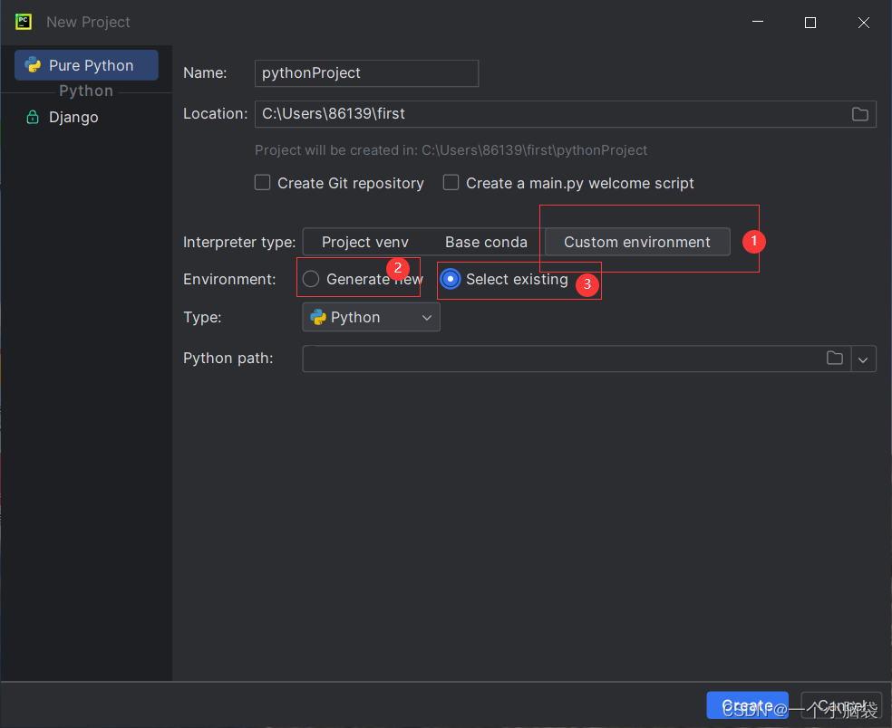
Task: Choose Custom environment interpreter type
Action: coord(637,242)
